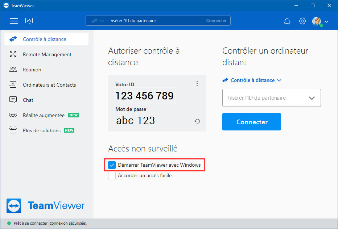Click Autoriser contrôle à distance heading
This screenshot has height=229, width=338.
144,57
